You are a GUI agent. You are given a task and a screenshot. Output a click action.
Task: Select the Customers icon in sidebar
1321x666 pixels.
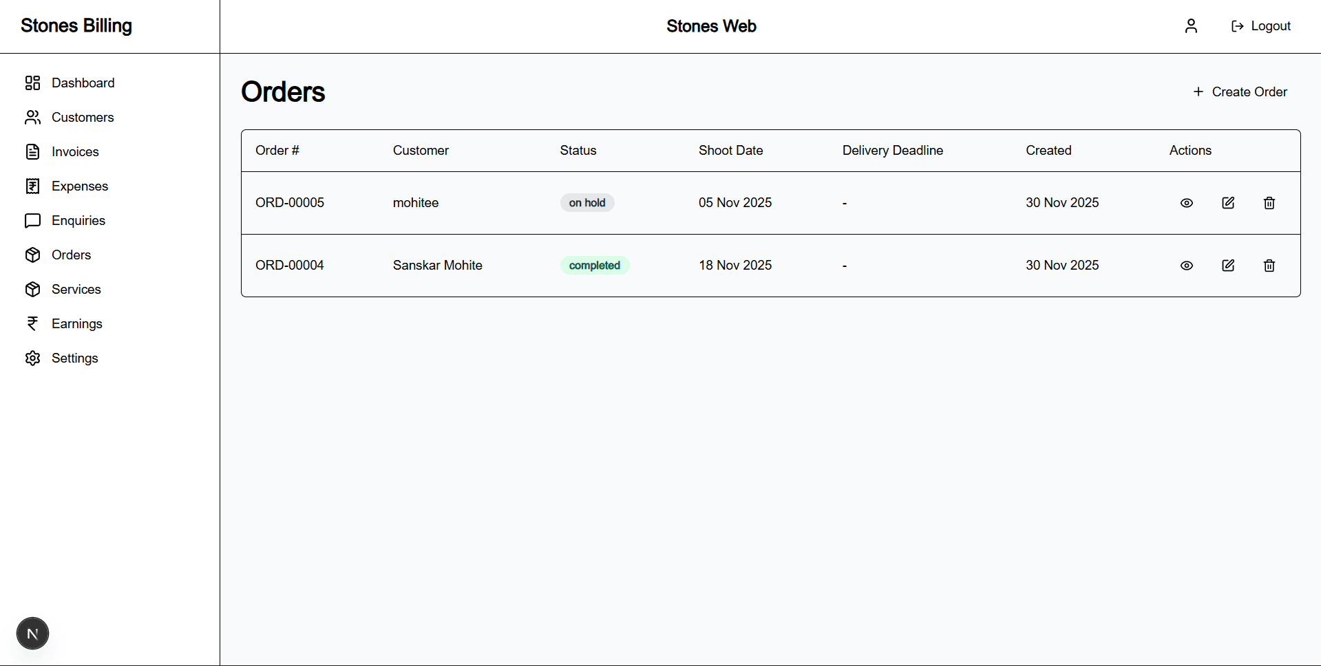(x=32, y=117)
